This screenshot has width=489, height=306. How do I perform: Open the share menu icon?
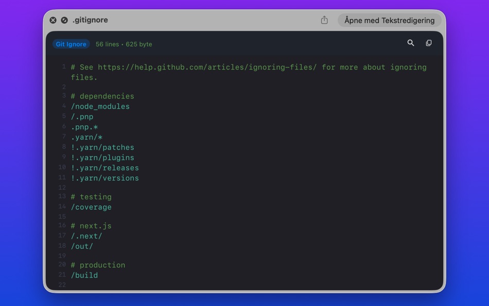click(324, 20)
